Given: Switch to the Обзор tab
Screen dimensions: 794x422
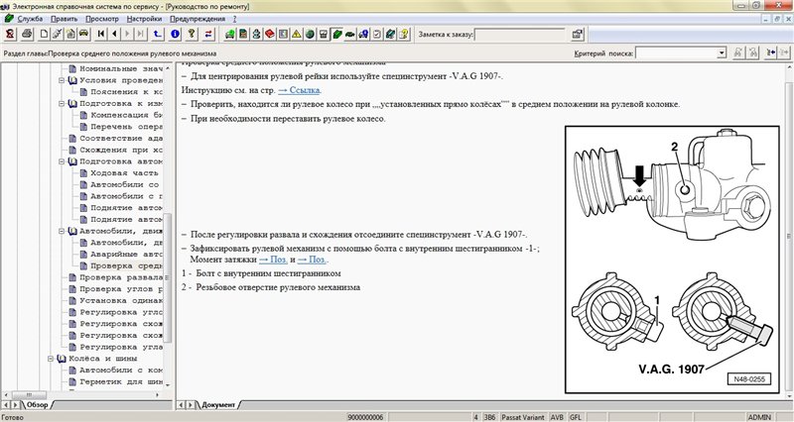Looking at the screenshot, I should point(37,405).
